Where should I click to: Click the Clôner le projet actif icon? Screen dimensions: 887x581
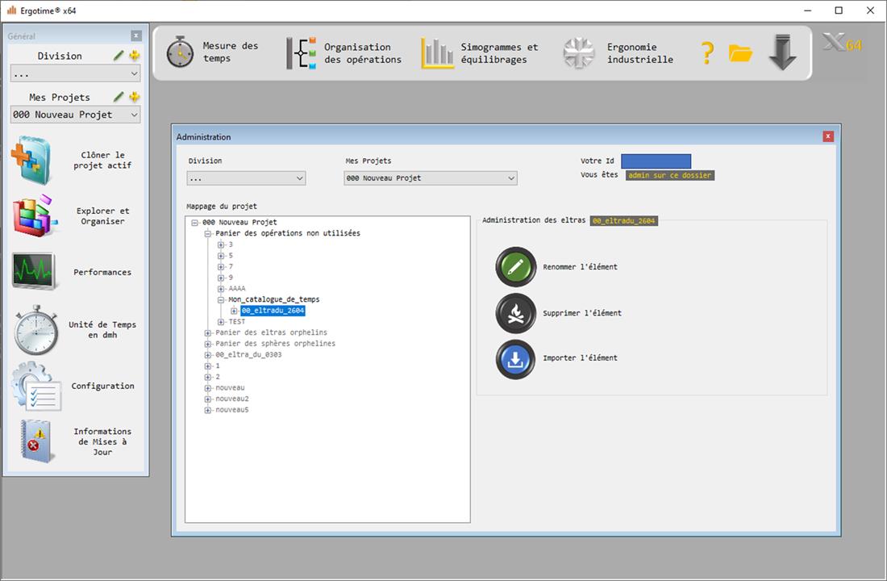(x=31, y=160)
